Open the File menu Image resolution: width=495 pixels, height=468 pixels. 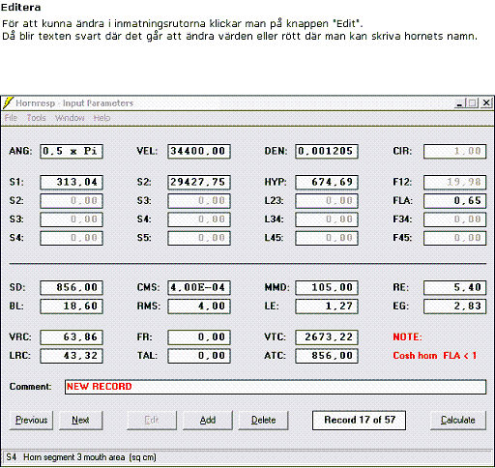pyautogui.click(x=11, y=118)
